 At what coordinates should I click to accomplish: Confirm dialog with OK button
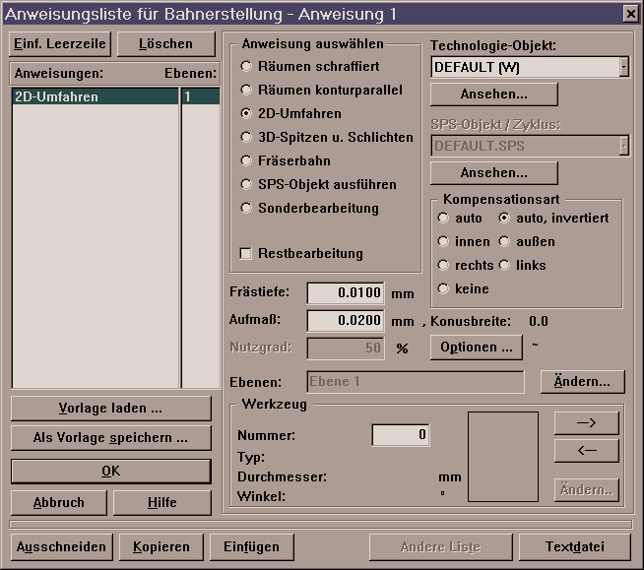111,472
